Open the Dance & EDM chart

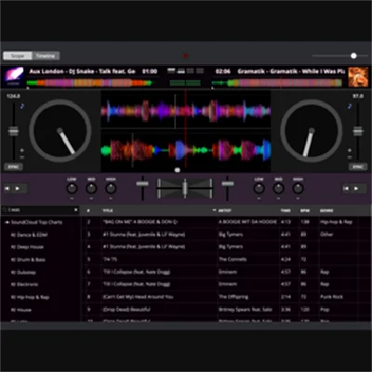click(30, 234)
